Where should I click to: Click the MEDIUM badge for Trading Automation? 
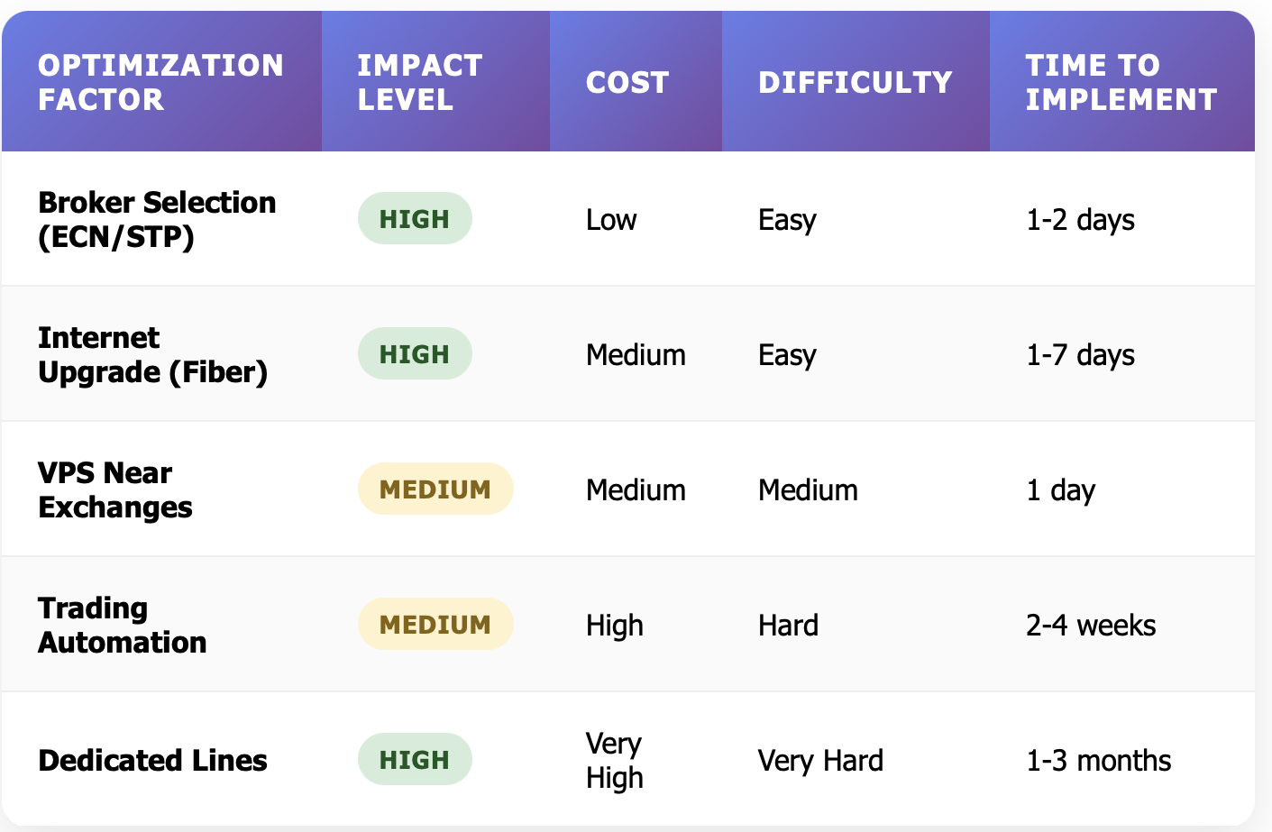(x=435, y=625)
